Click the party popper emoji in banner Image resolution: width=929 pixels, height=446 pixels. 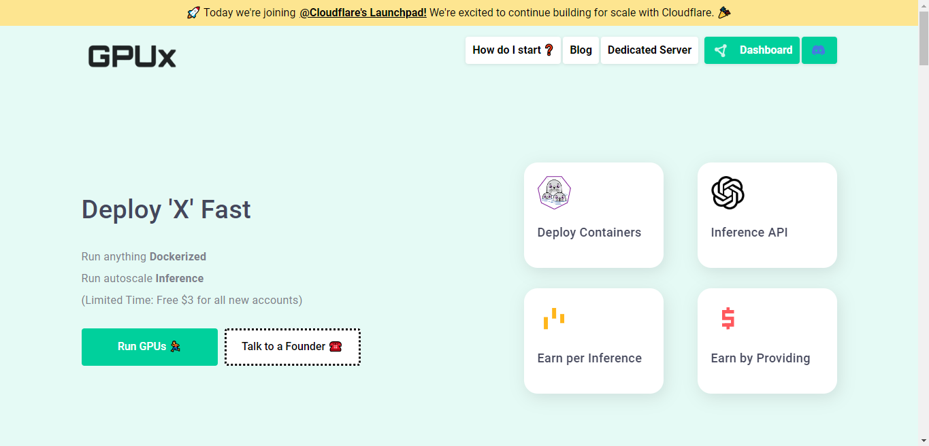click(724, 12)
